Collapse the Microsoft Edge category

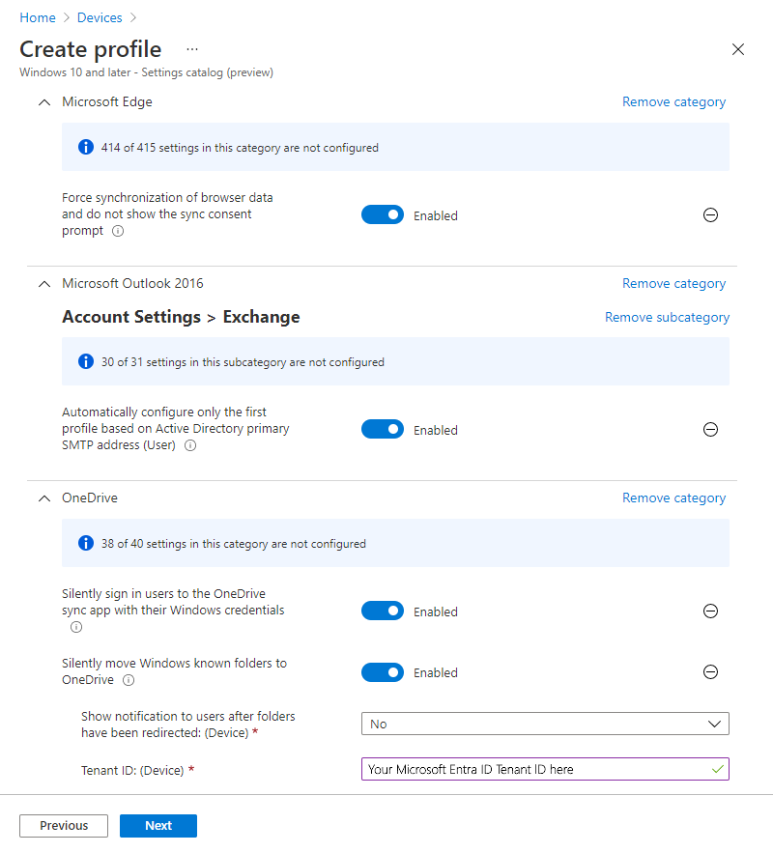click(x=43, y=101)
